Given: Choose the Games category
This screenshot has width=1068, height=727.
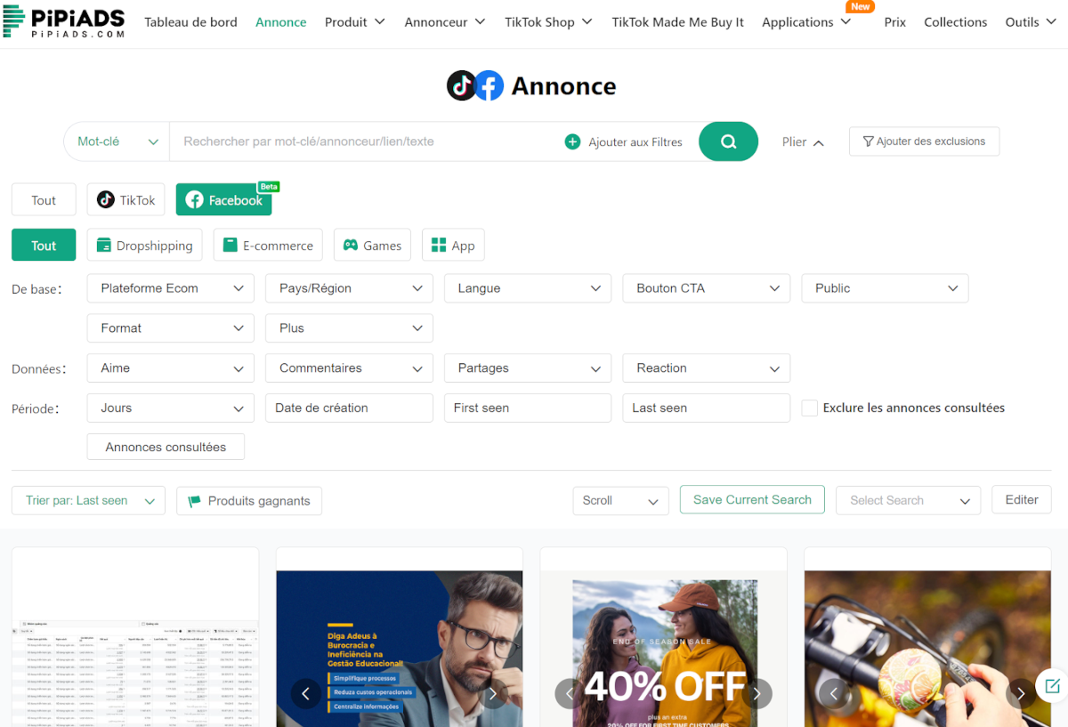Looking at the screenshot, I should click(372, 246).
